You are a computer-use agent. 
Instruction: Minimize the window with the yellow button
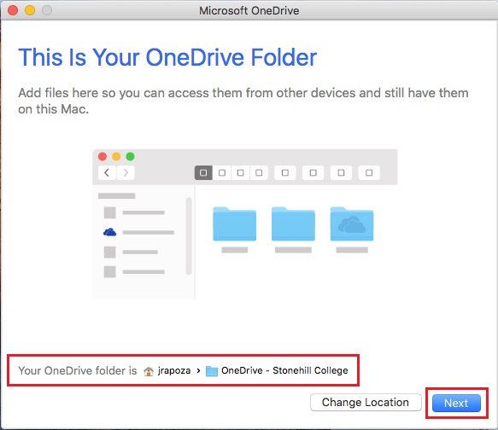click(x=30, y=10)
